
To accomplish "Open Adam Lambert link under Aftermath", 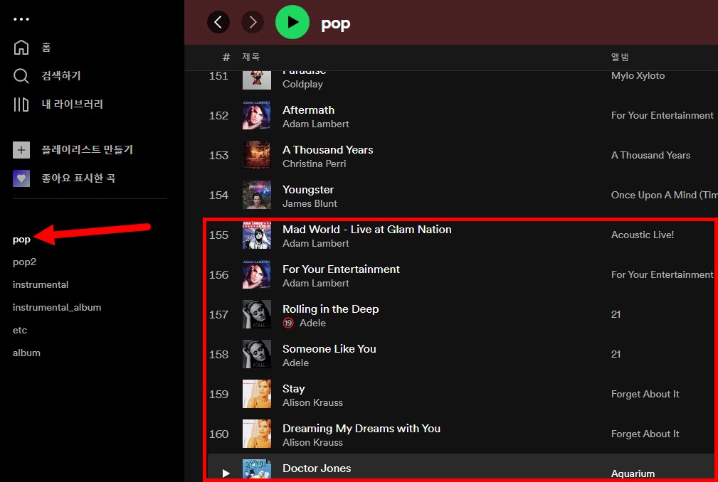I will (315, 124).
